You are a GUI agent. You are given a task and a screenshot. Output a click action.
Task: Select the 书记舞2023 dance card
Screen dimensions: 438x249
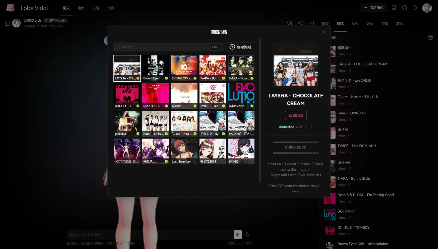213,152
